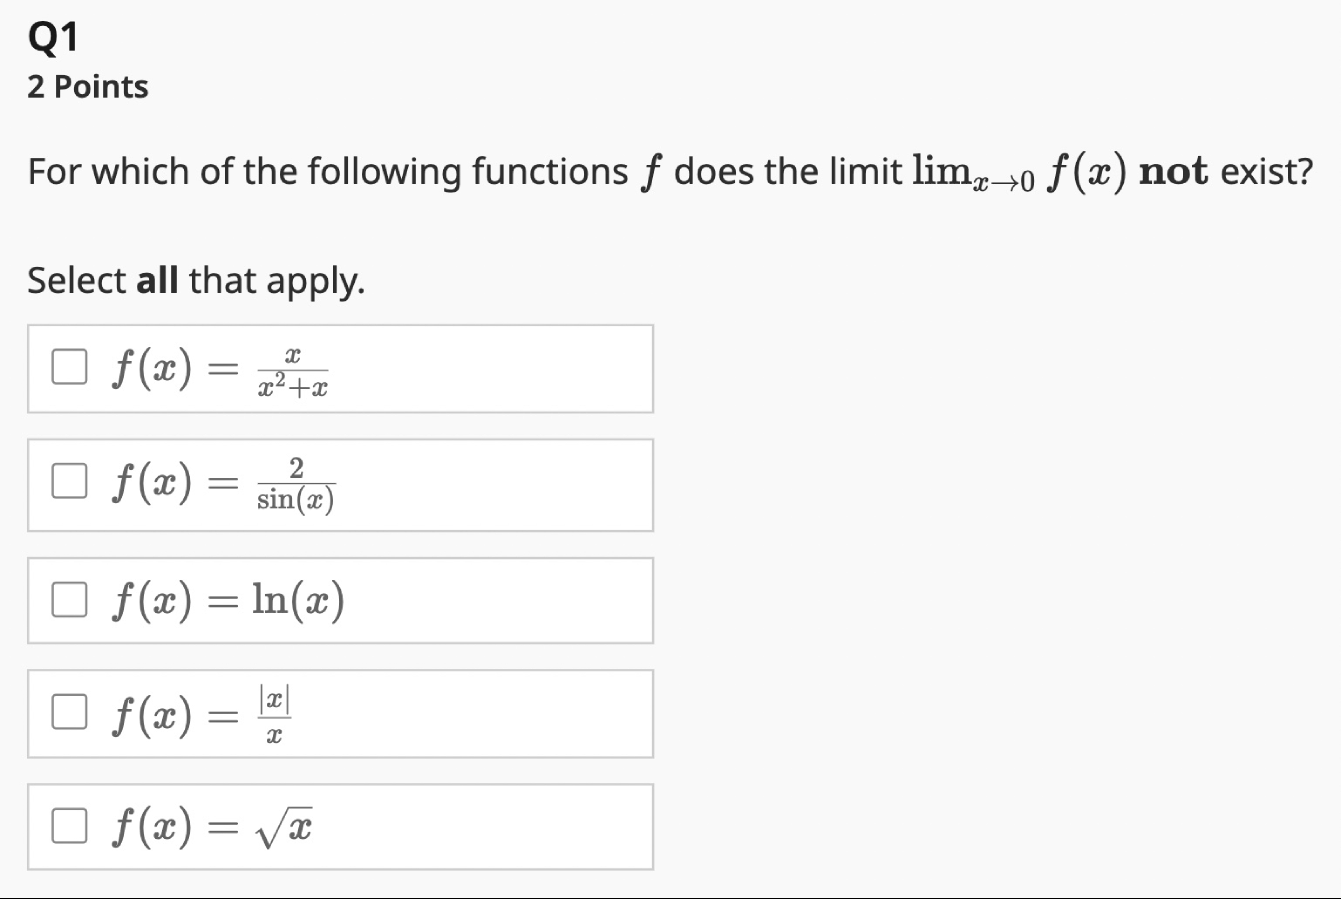Screen dimensions: 1341x899
Task: Select the ln(x) answer row
Action: coord(341,599)
